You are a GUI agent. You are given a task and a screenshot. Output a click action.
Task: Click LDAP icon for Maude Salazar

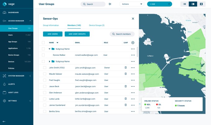[126, 74]
